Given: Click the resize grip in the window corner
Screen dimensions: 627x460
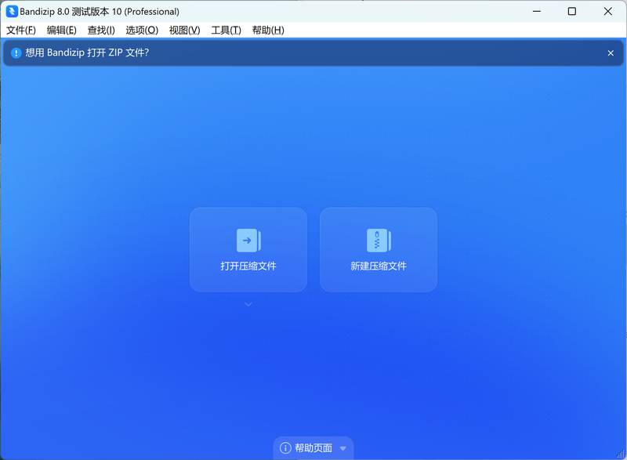Looking at the screenshot, I should tap(621, 454).
